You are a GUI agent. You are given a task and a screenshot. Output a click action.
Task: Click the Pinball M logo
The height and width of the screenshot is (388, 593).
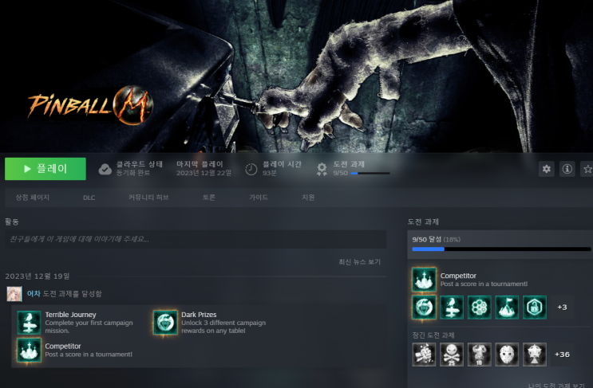pos(91,104)
